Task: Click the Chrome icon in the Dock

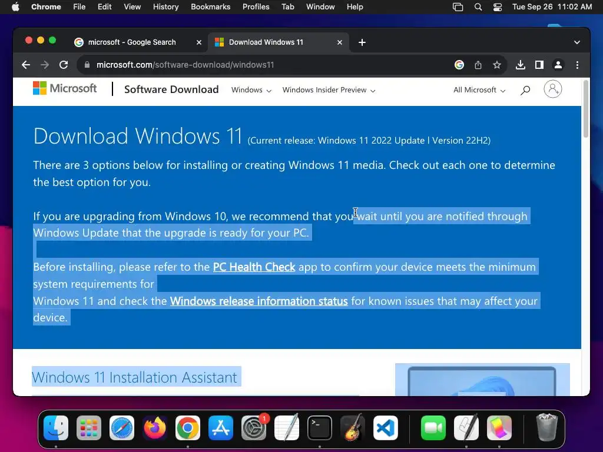Action: pyautogui.click(x=188, y=428)
